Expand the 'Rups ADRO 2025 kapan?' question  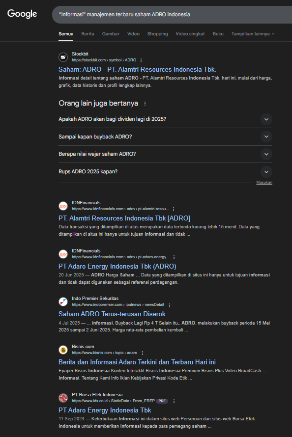pyautogui.click(x=165, y=171)
